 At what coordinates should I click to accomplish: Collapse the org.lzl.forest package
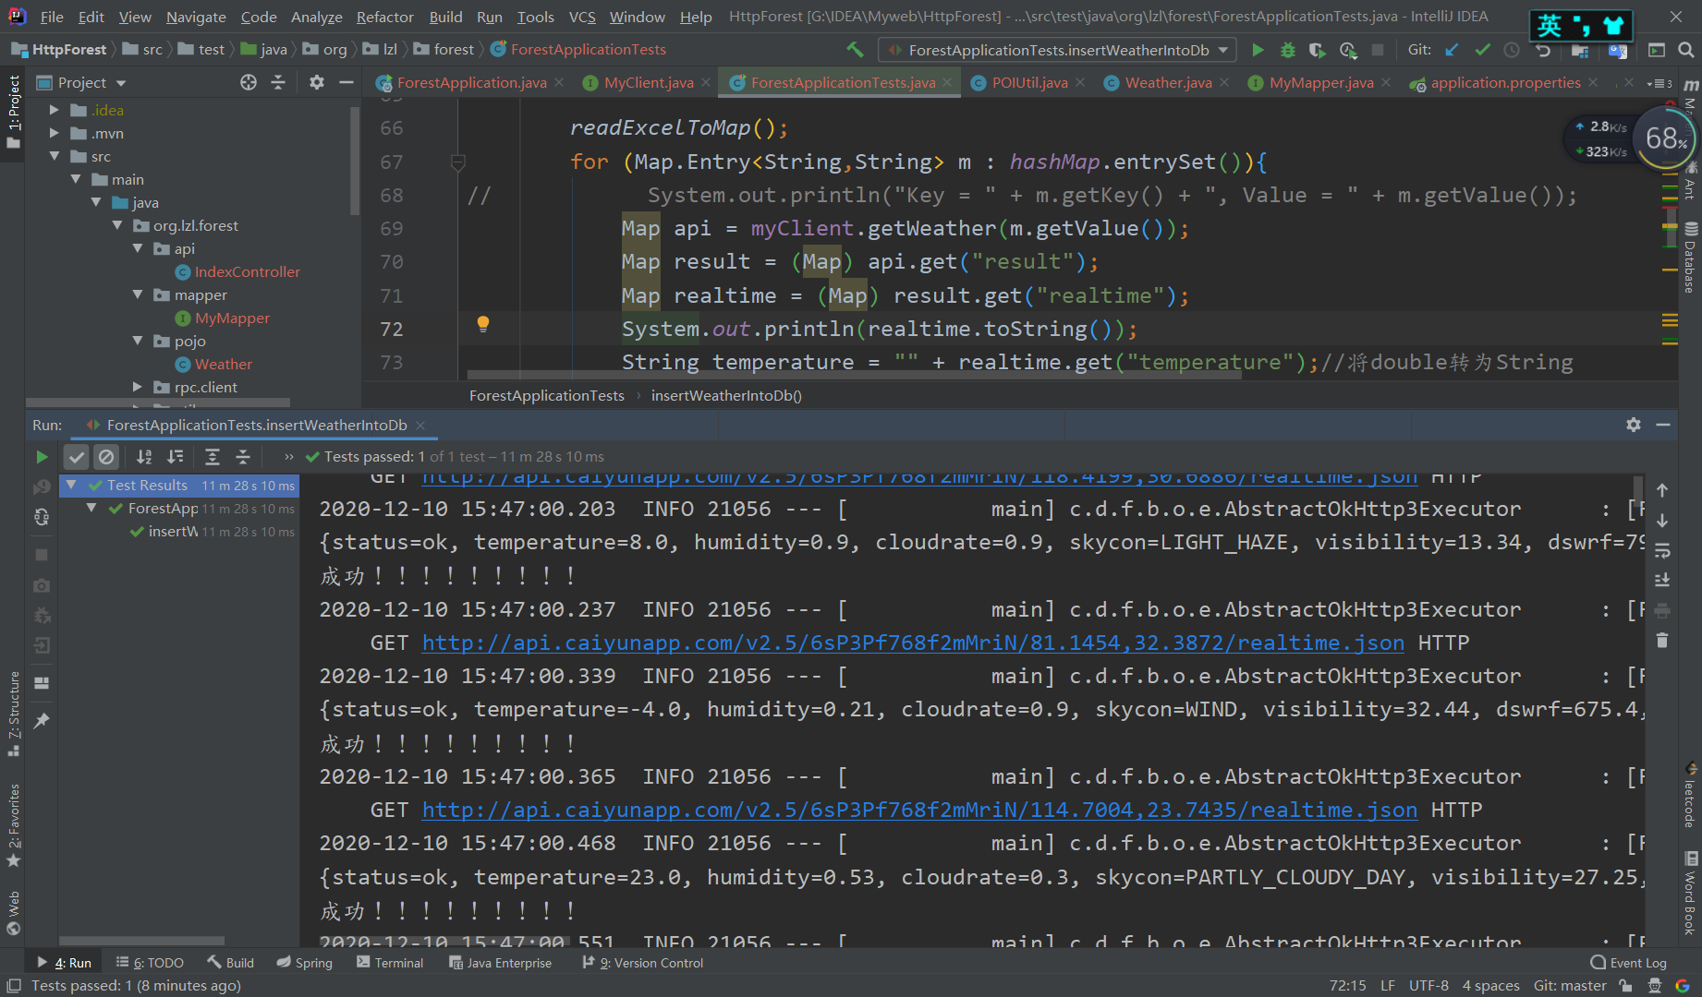tap(116, 225)
